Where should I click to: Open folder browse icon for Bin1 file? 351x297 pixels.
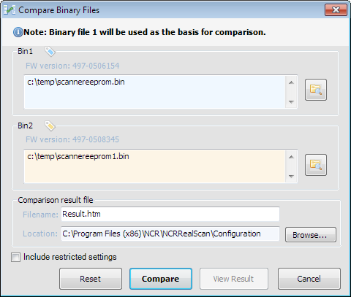[x=316, y=90]
